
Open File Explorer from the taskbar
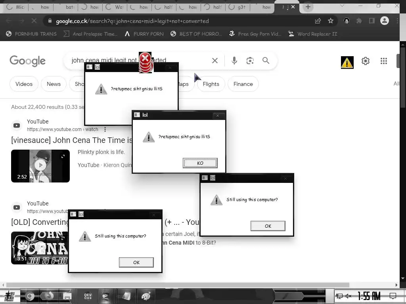[67, 296]
